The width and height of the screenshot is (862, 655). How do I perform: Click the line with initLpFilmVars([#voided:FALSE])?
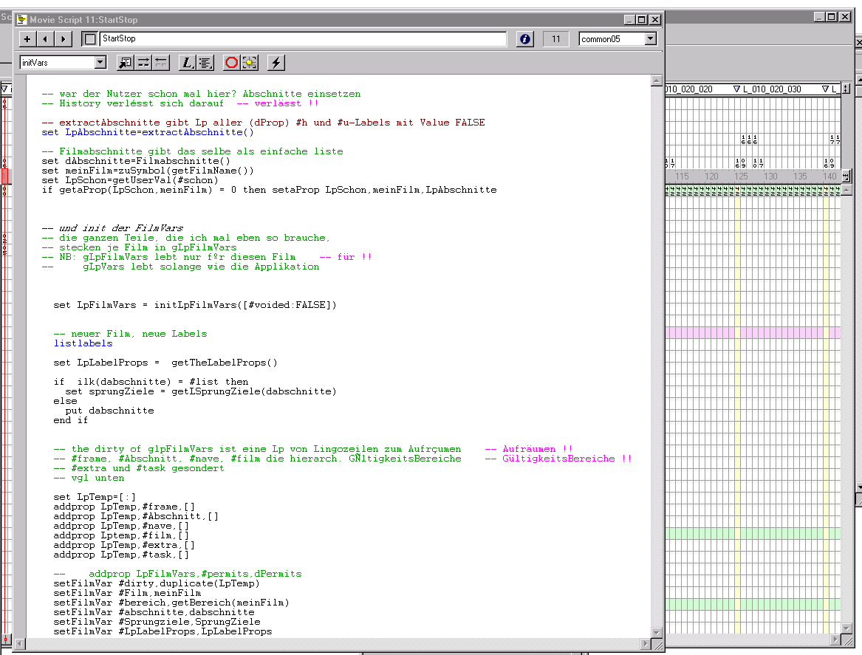click(195, 305)
